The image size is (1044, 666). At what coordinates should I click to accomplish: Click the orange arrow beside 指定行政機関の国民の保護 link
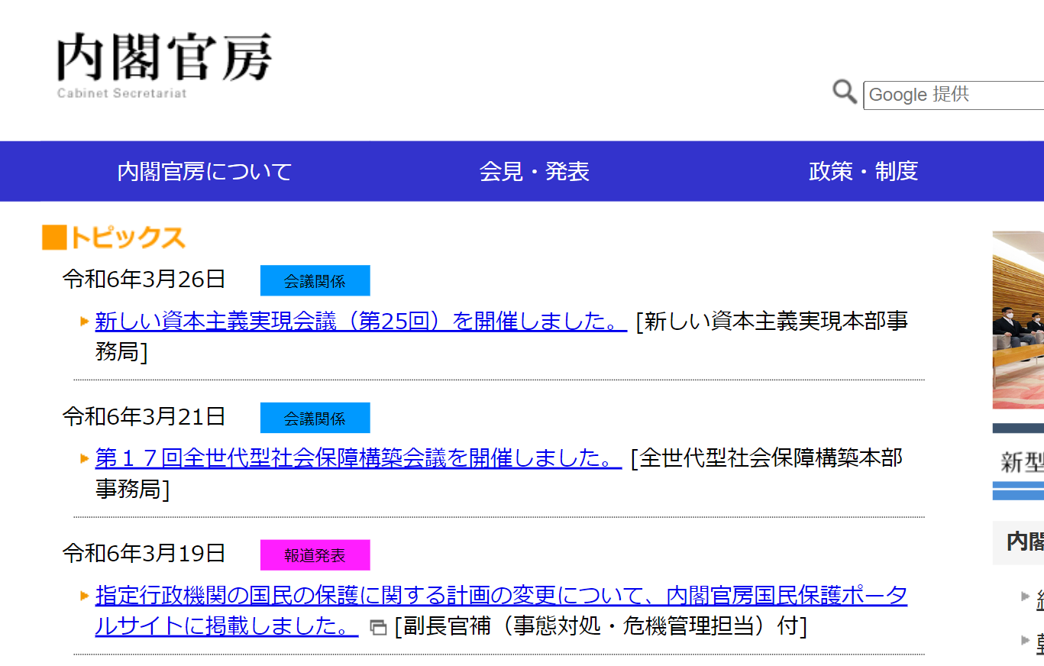coord(85,596)
